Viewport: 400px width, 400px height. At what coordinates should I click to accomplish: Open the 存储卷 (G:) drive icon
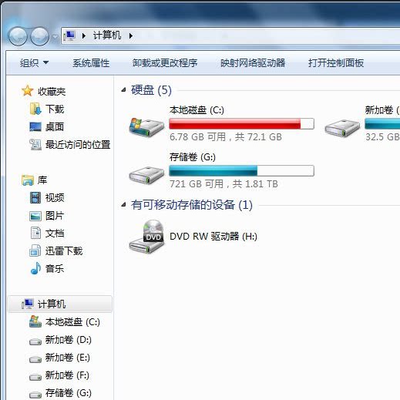point(146,175)
